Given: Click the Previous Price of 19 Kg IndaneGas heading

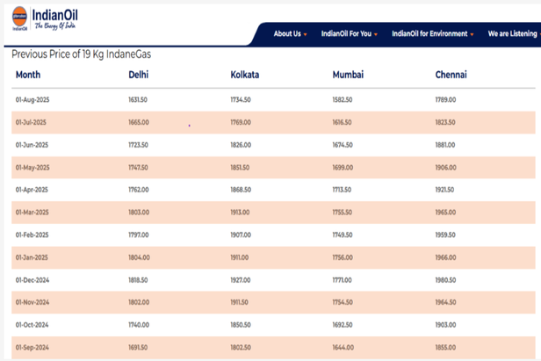Looking at the screenshot, I should pyautogui.click(x=82, y=54).
